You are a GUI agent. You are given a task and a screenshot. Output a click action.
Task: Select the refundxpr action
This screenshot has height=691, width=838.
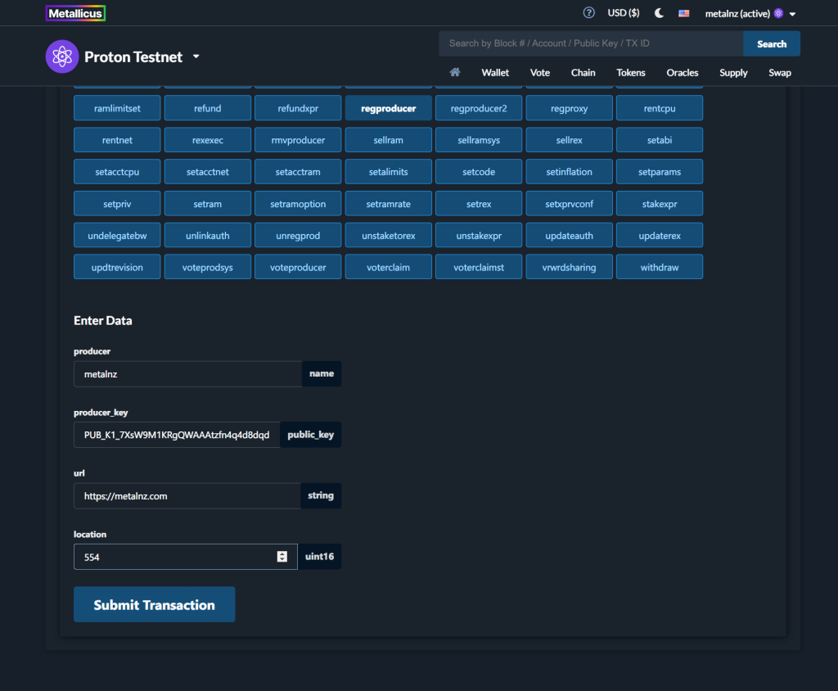pos(298,108)
